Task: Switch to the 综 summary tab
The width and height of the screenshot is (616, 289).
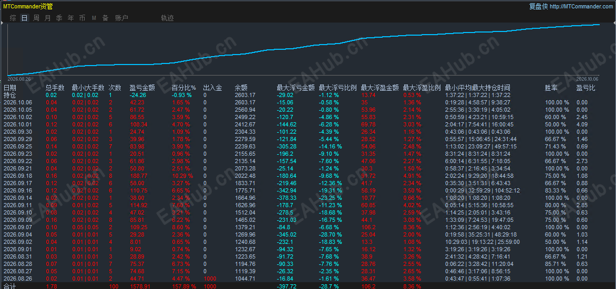Action: tap(13, 18)
